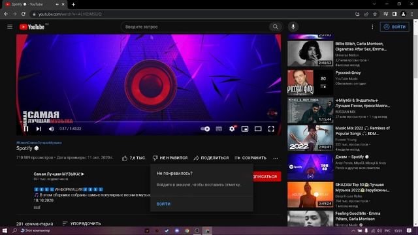The width and height of the screenshot is (418, 235).
Task: Open Music Mix 2022 video thumbnail
Action: click(310, 138)
